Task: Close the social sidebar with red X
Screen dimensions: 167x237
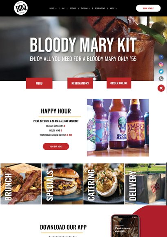Action: click(161, 88)
